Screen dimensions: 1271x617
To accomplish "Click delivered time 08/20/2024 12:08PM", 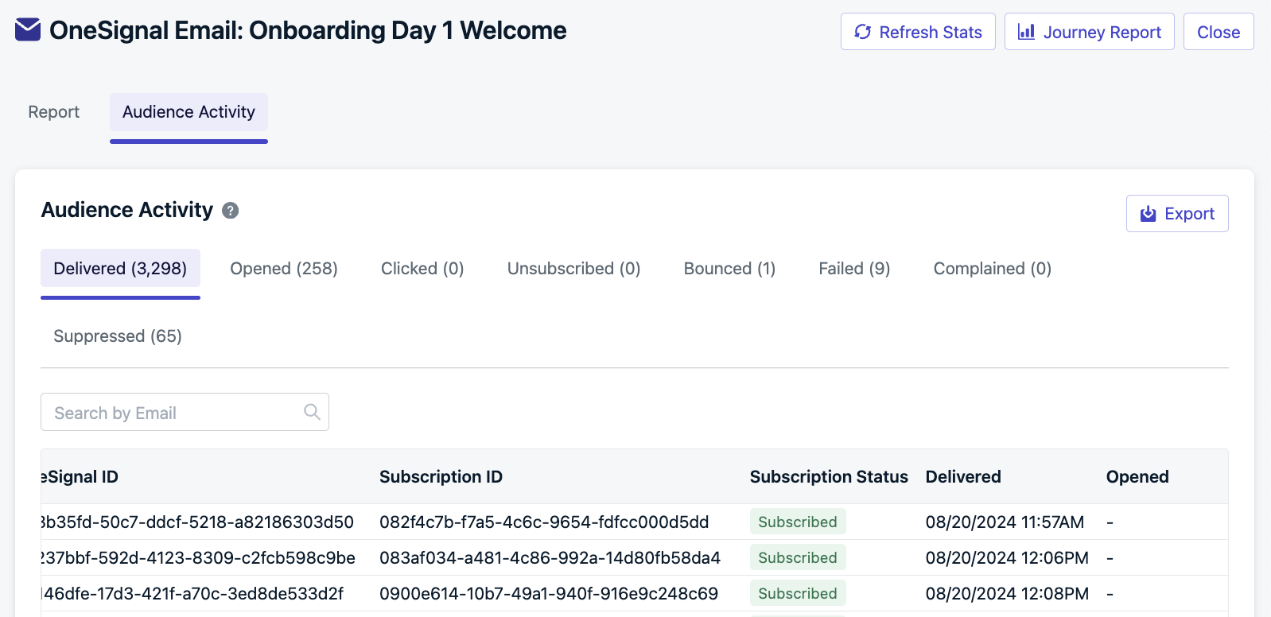I will coord(1007,594).
